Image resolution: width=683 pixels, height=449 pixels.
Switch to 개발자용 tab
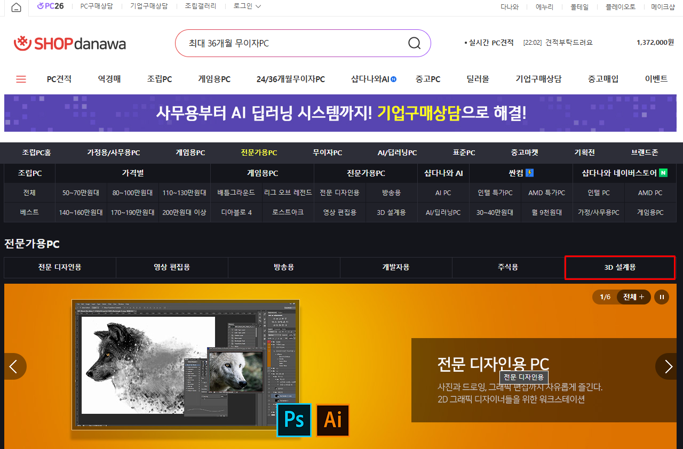pos(396,268)
